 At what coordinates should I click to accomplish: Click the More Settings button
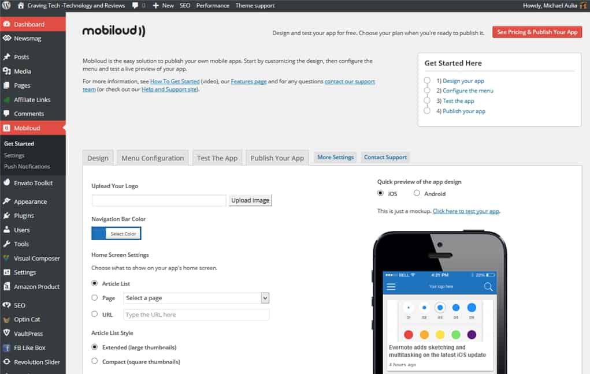[335, 157]
